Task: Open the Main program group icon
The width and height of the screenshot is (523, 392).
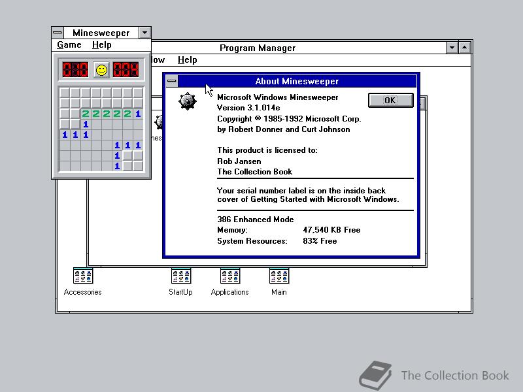Action: coord(279,276)
